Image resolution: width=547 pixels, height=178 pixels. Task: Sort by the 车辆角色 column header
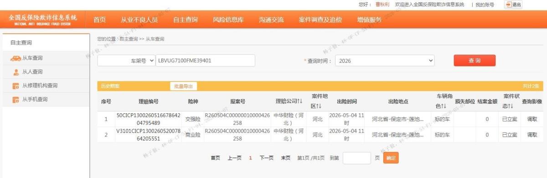click(442, 101)
